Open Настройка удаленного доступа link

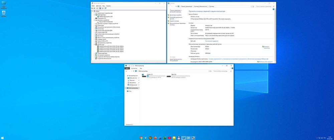176,18
